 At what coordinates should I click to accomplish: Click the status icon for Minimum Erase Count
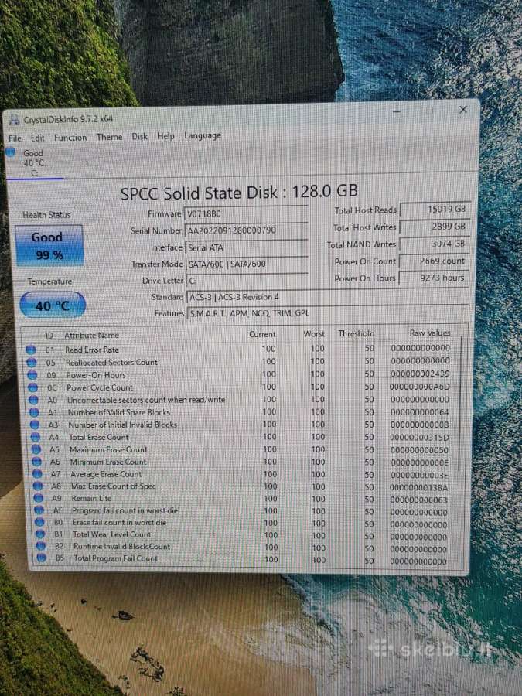[x=37, y=462]
